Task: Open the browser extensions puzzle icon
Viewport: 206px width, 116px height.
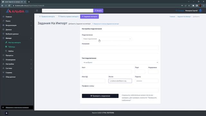Action: click(193, 6)
